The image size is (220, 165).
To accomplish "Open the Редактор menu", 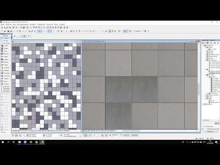I will click(x=9, y=24).
